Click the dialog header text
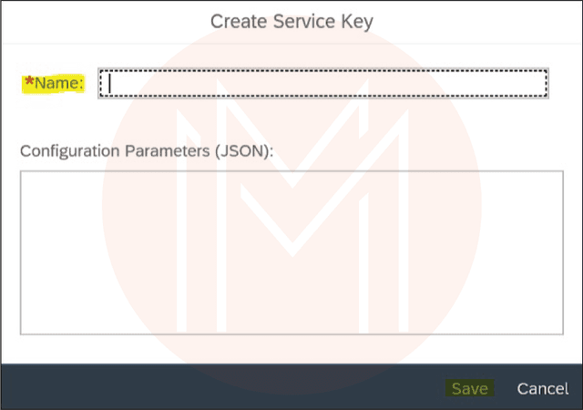The image size is (583, 410). pyautogui.click(x=291, y=20)
